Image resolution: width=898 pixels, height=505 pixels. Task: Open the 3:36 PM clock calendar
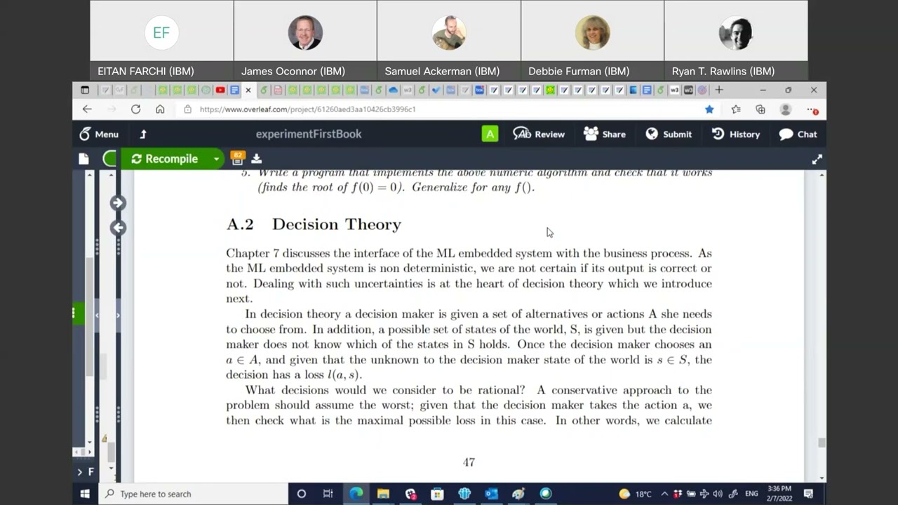779,493
